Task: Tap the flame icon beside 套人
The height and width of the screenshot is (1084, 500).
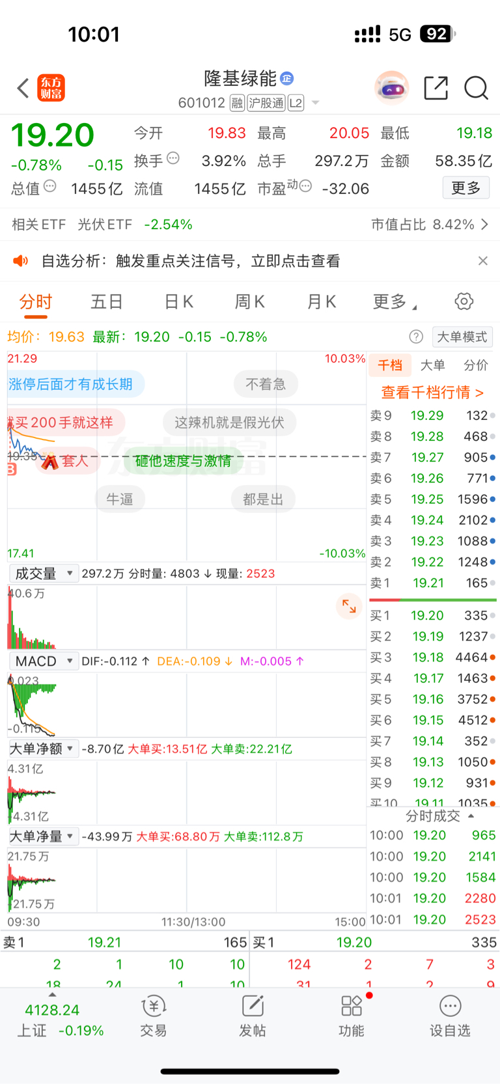Action: point(50,461)
